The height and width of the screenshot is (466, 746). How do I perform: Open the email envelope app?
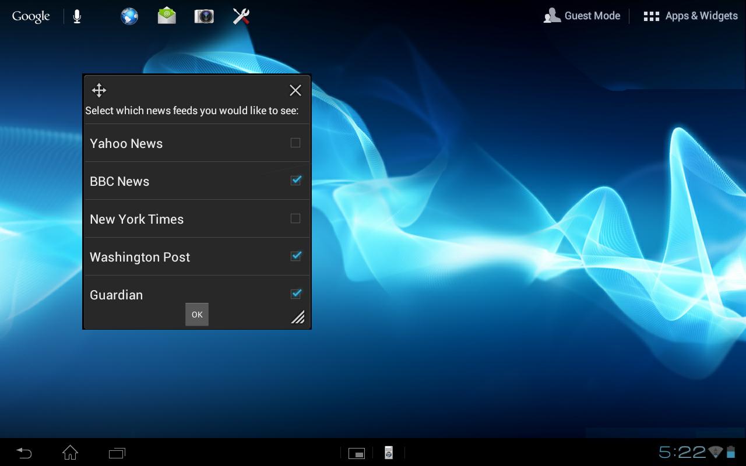[167, 16]
